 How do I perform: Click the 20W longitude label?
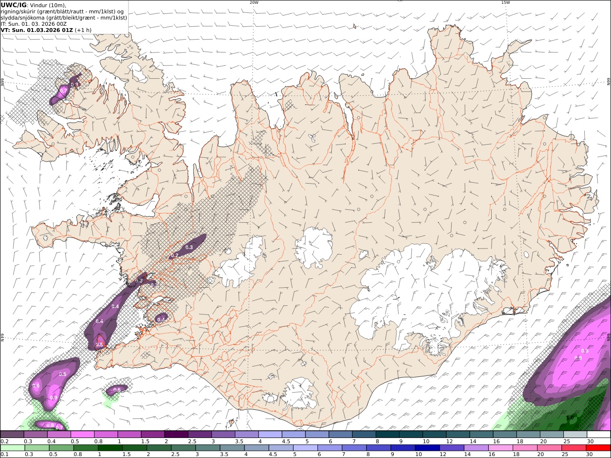[253, 2]
